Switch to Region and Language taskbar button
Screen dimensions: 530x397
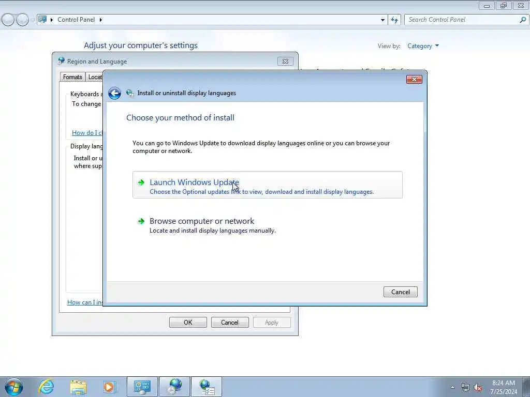(174, 387)
